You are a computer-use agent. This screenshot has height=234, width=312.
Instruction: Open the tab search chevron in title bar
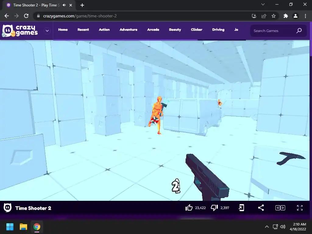coord(263,4)
